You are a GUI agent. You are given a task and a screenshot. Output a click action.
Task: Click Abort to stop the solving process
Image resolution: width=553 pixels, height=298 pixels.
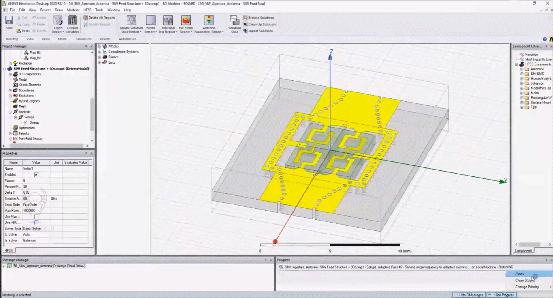519,273
